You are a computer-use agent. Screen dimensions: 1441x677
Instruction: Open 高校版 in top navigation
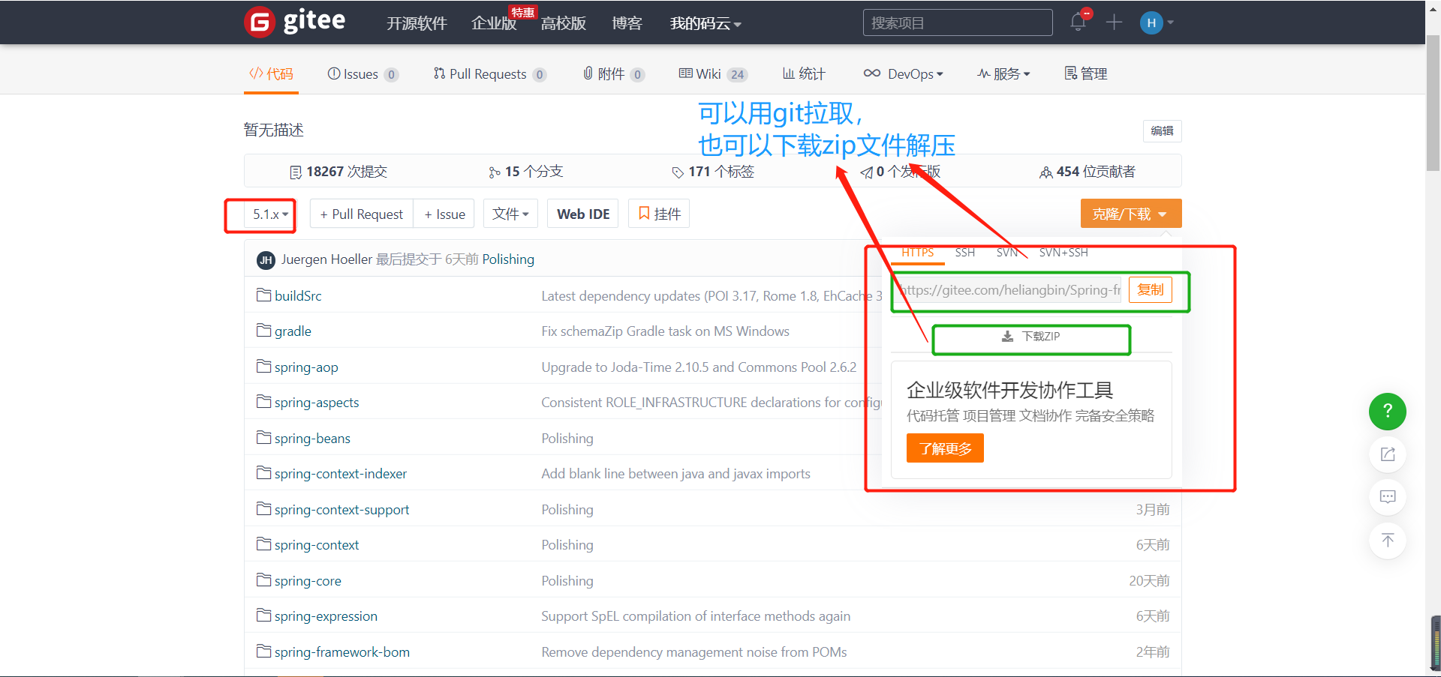[564, 23]
